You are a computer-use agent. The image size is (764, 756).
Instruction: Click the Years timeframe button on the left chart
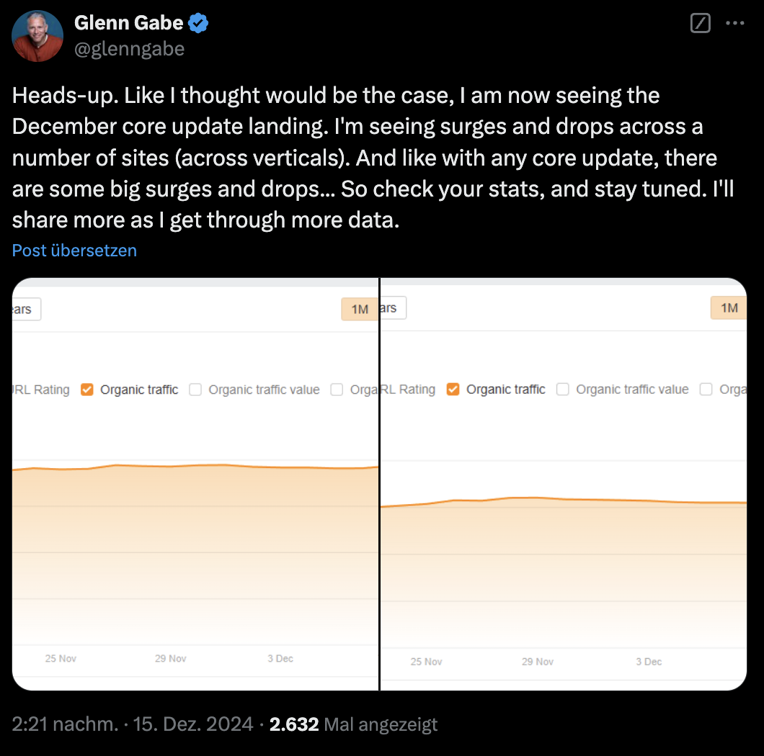click(x=24, y=309)
